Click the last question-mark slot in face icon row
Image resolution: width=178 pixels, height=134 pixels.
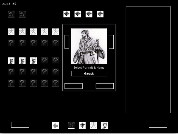(x=56, y=61)
